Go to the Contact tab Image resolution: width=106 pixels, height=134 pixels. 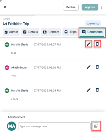(51, 32)
